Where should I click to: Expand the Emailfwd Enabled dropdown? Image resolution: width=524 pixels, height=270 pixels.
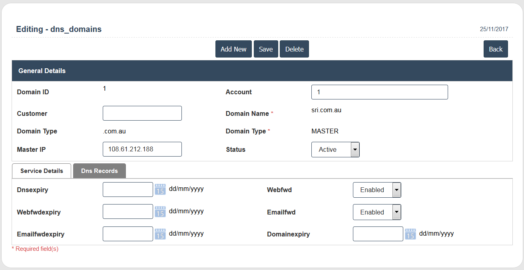pyautogui.click(x=377, y=212)
